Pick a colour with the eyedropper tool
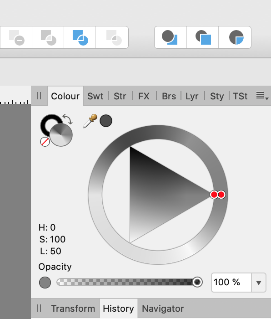Image resolution: width=271 pixels, height=319 pixels. coord(90,121)
